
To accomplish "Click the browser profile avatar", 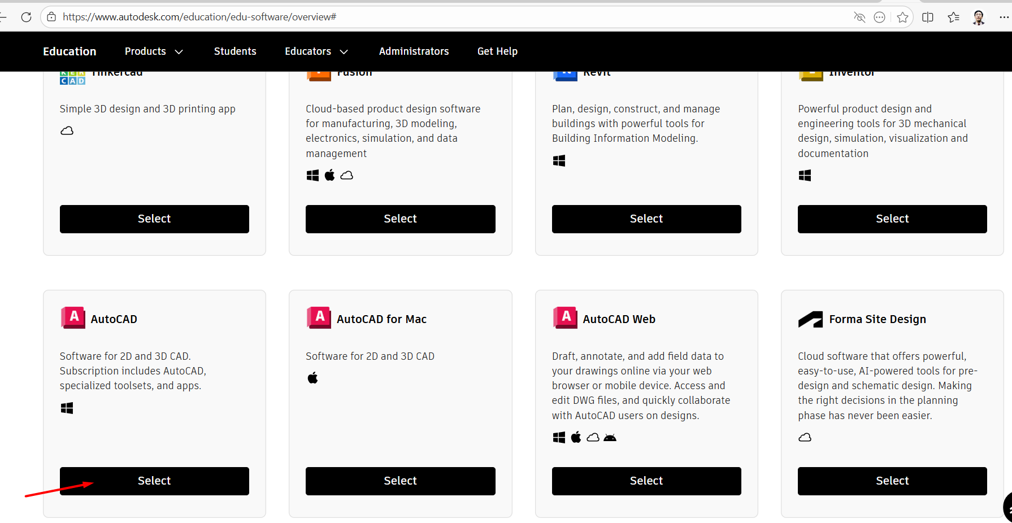I will 979,18.
